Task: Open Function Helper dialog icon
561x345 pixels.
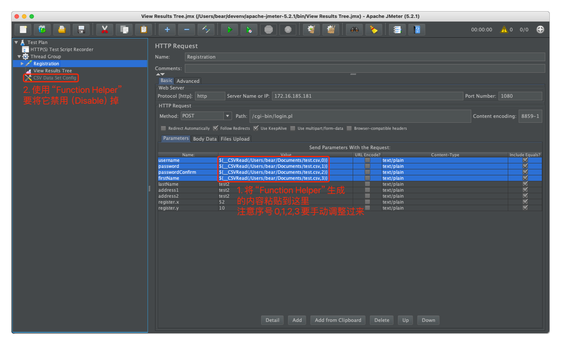Action: (x=397, y=29)
